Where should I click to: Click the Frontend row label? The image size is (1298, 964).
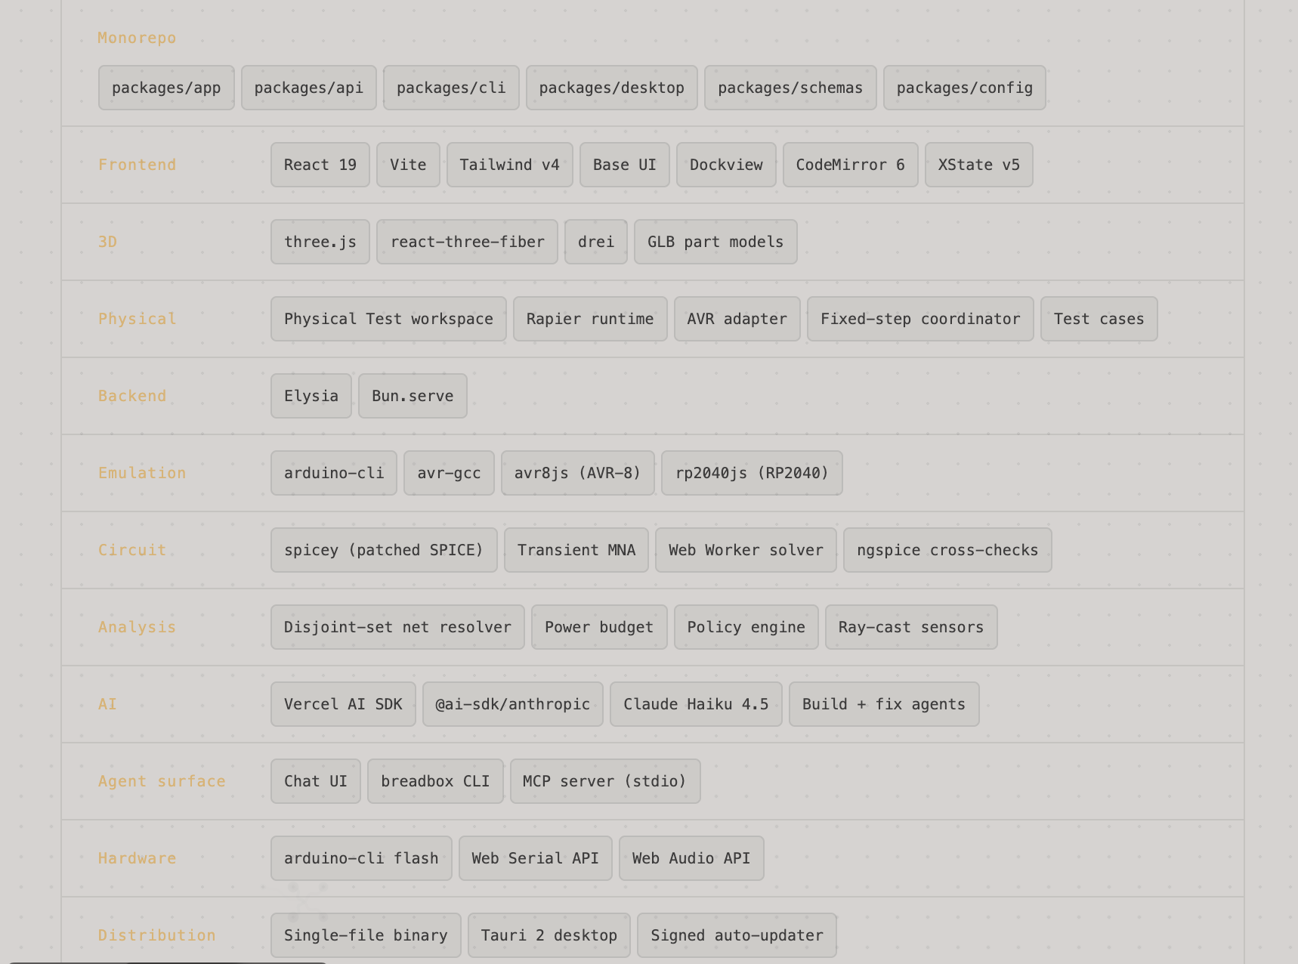137,165
